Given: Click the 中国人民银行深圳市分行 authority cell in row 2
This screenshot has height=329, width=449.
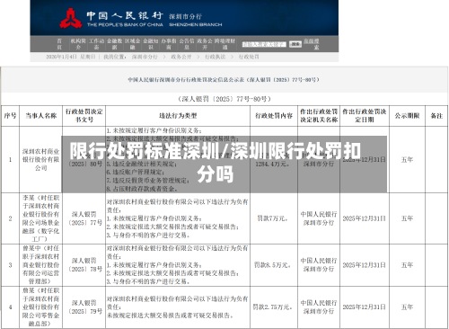Looking at the screenshot, I should pos(319,218).
